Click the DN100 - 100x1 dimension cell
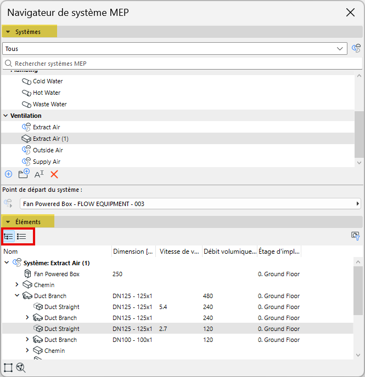The width and height of the screenshot is (365, 377). point(132,340)
